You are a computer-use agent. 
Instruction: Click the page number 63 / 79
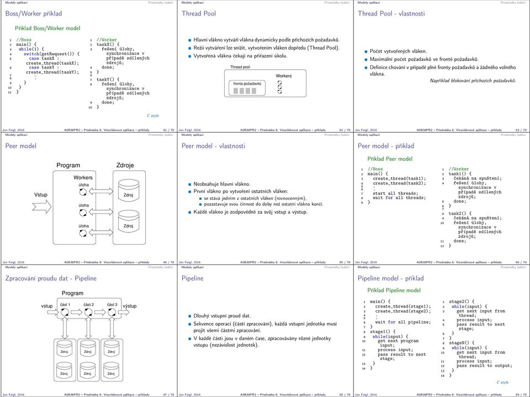(x=521, y=130)
